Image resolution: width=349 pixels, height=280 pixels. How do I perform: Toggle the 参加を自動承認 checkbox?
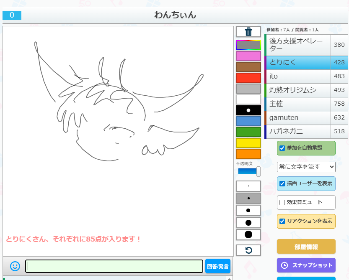282,148
